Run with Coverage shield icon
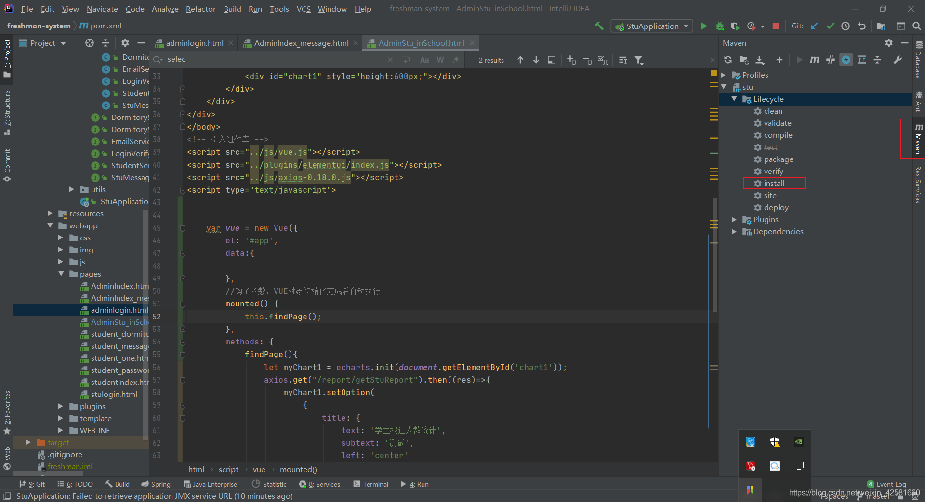 pos(735,26)
